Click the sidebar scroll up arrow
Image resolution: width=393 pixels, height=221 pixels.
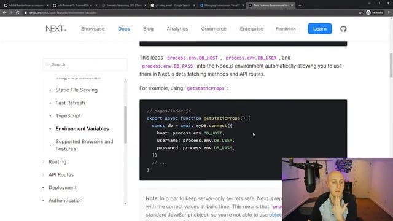point(125,80)
